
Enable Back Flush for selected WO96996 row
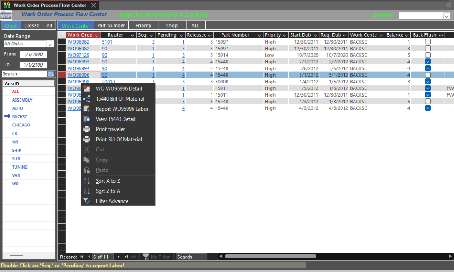click(428, 75)
